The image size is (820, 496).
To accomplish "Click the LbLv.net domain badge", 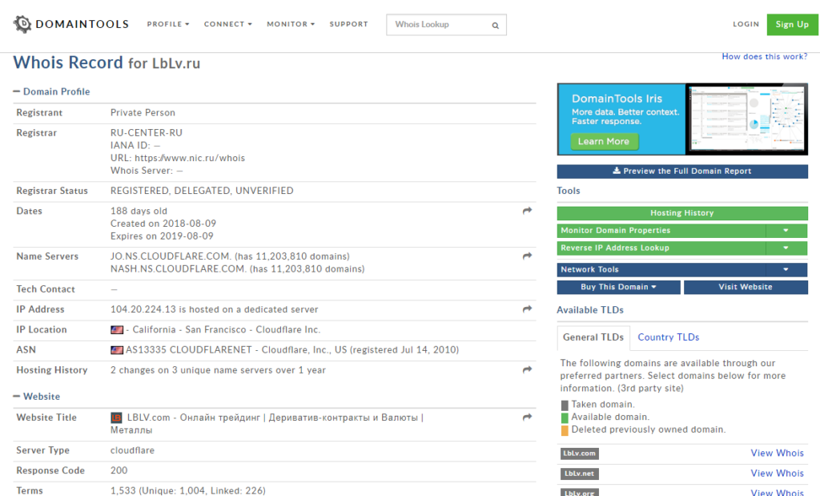I will pyautogui.click(x=580, y=474).
